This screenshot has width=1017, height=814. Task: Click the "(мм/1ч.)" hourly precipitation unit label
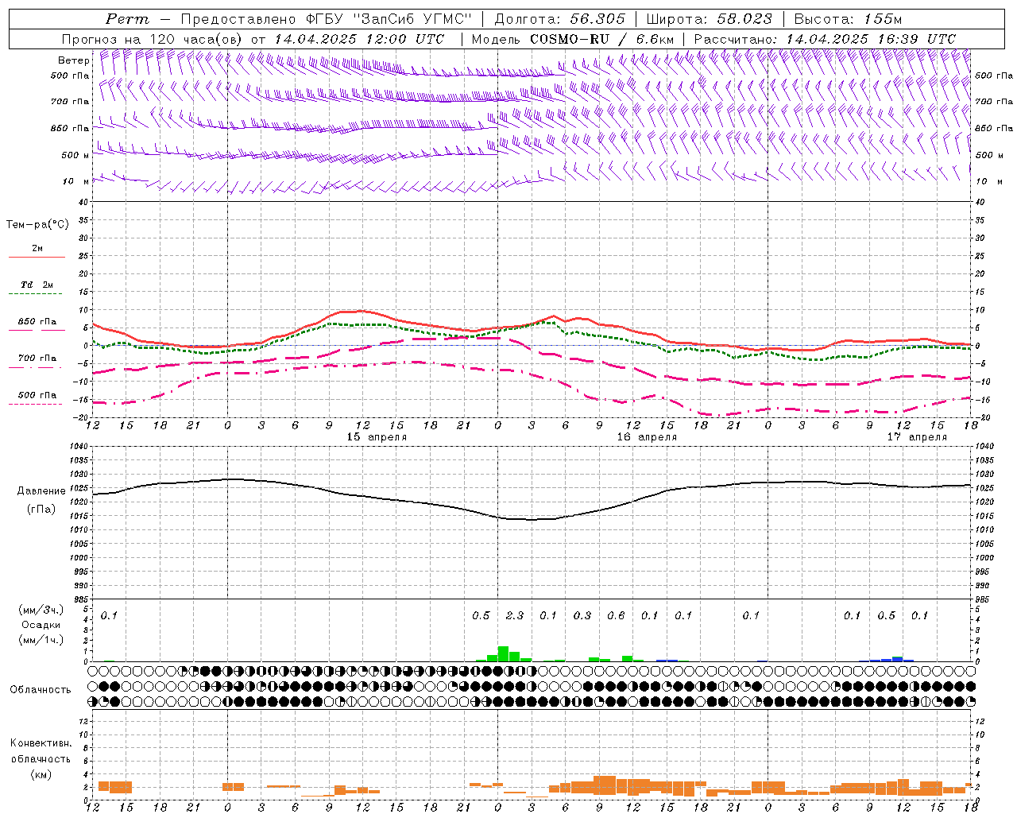coord(41,640)
